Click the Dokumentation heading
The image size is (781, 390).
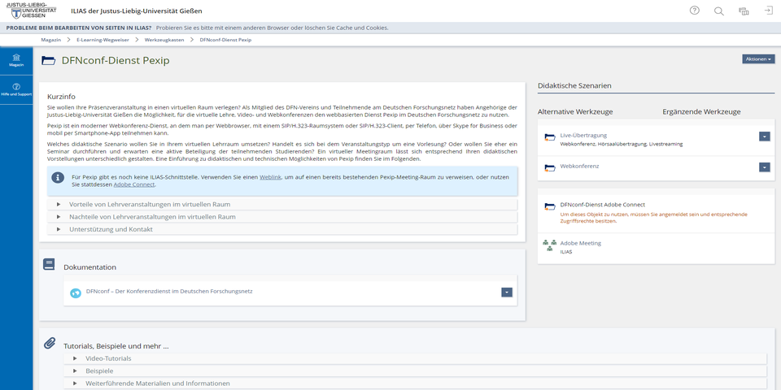(x=89, y=267)
